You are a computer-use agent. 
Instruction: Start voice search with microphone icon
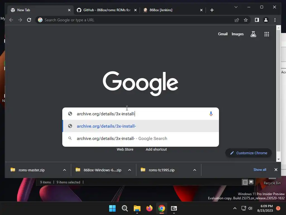(211, 114)
